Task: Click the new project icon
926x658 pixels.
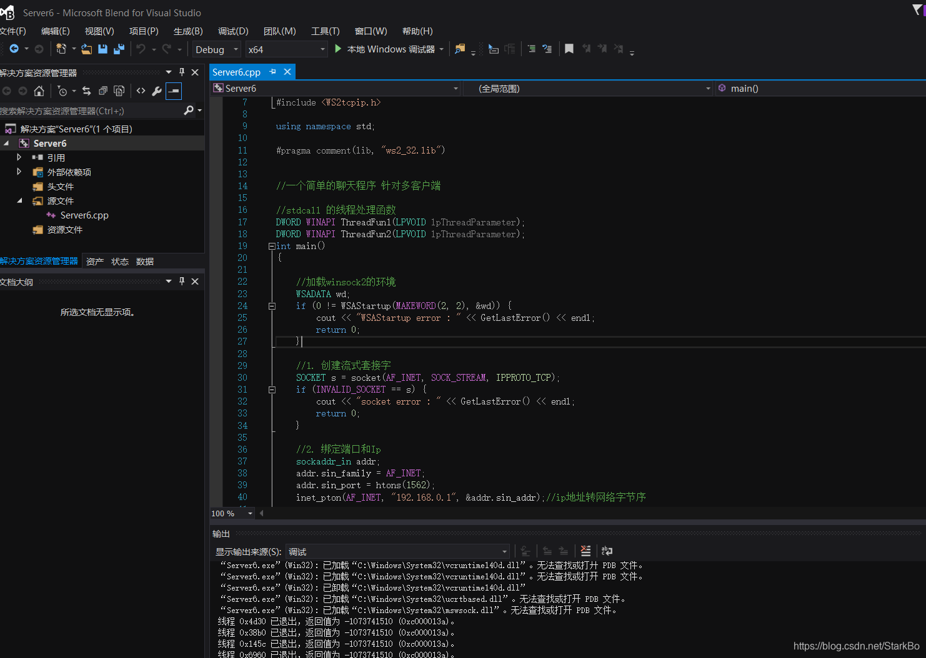Action: point(61,49)
